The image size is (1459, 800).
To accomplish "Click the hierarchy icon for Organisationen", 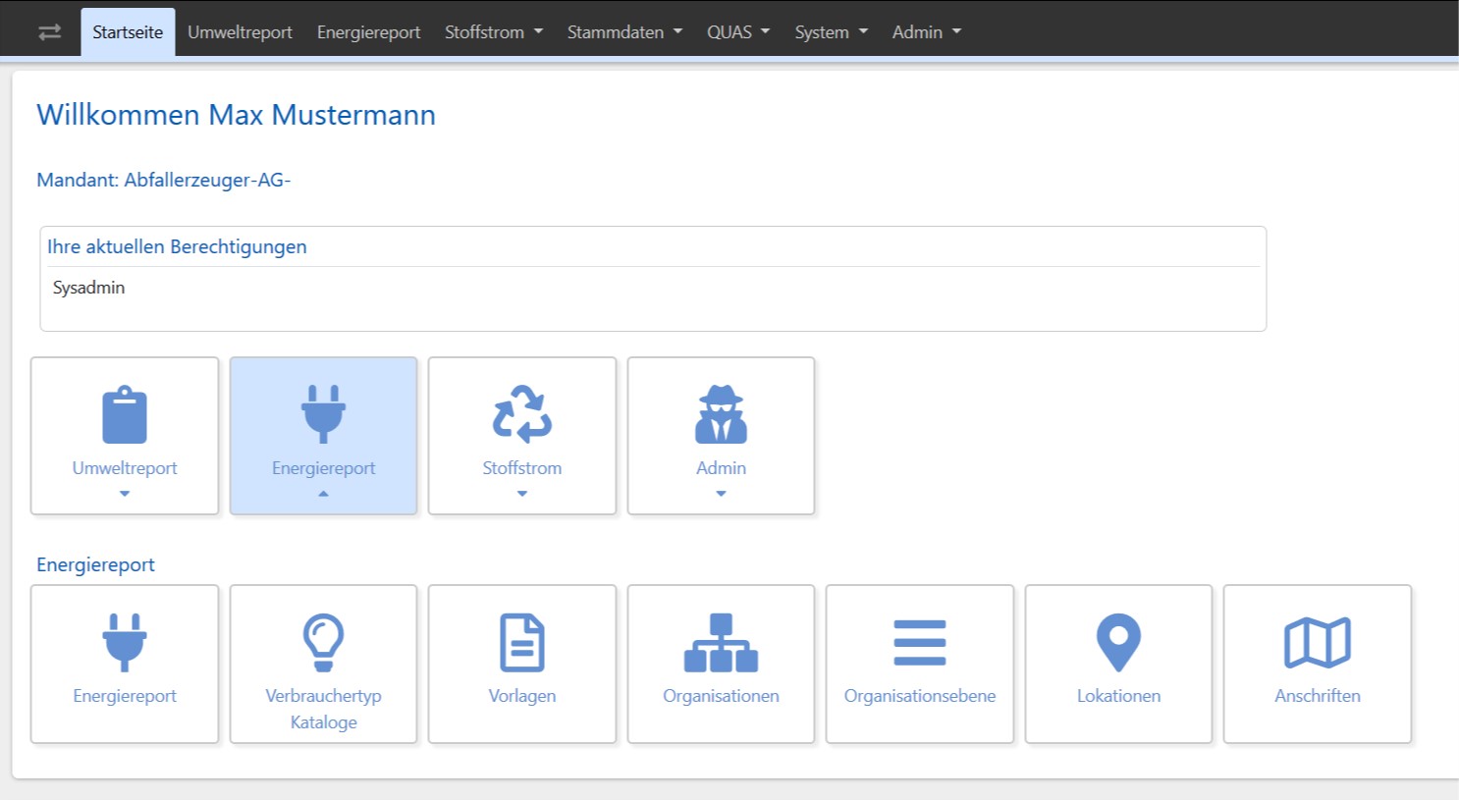I will [721, 642].
